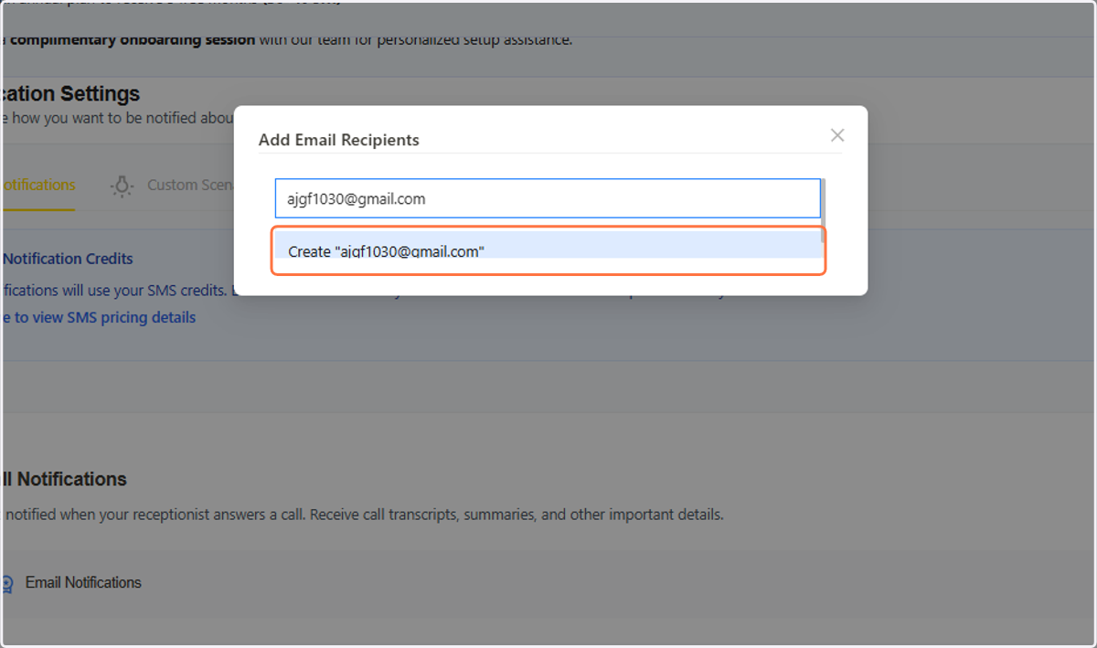Click the Email Notifications icon

(x=6, y=583)
